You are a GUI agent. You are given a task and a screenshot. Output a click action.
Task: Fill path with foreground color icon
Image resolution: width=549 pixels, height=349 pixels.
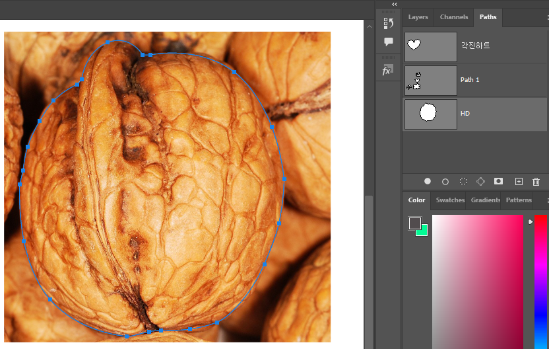(428, 181)
